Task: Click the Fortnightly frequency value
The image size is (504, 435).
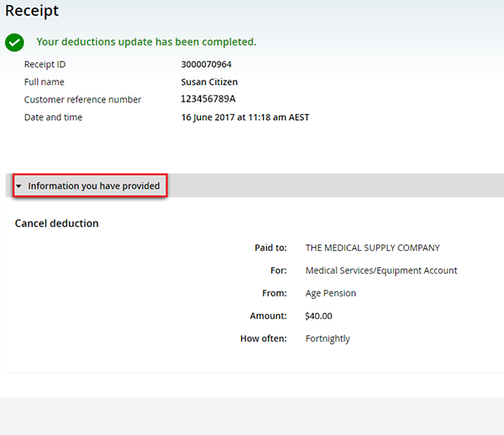Action: (328, 338)
